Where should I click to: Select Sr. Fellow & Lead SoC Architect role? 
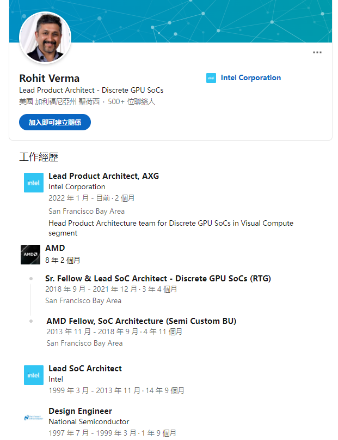[x=158, y=279]
